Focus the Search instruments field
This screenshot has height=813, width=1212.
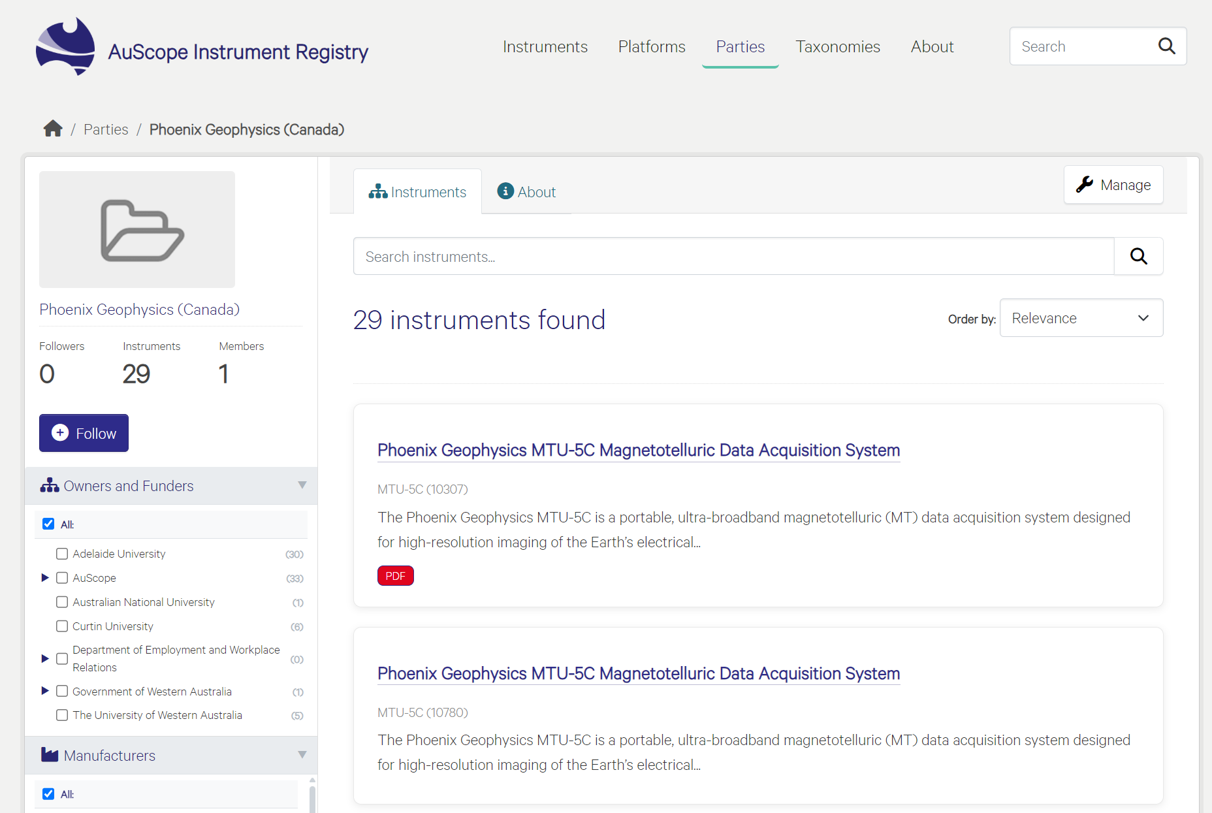[733, 256]
